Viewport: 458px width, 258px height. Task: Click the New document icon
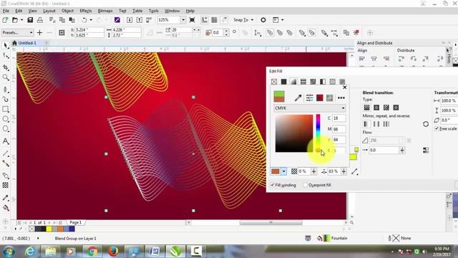point(5,20)
